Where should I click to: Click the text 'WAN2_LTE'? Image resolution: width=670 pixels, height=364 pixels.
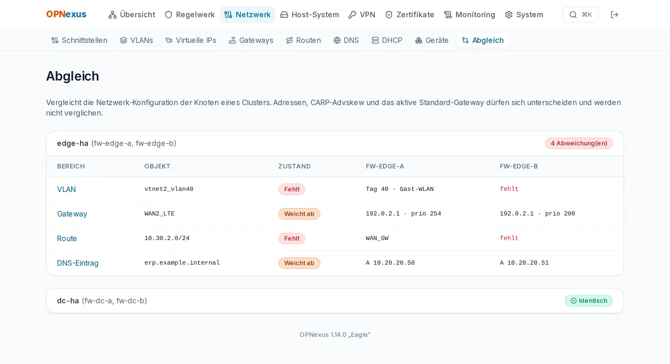pyautogui.click(x=160, y=214)
